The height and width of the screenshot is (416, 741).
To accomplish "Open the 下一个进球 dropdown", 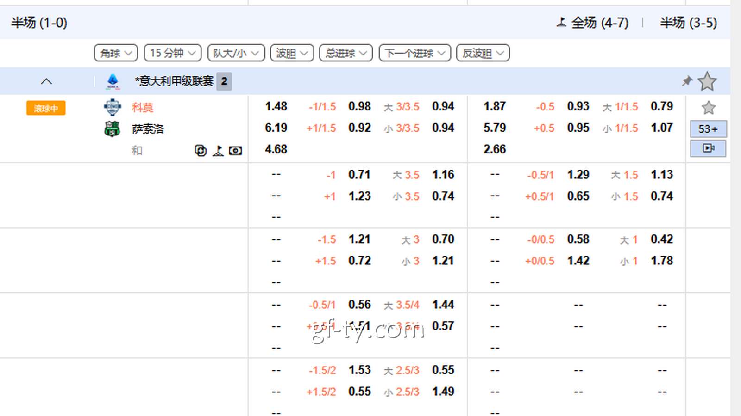I will (414, 53).
